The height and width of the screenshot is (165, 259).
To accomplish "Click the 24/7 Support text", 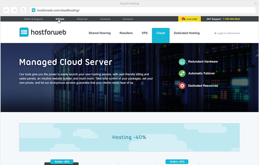I will [213, 19].
